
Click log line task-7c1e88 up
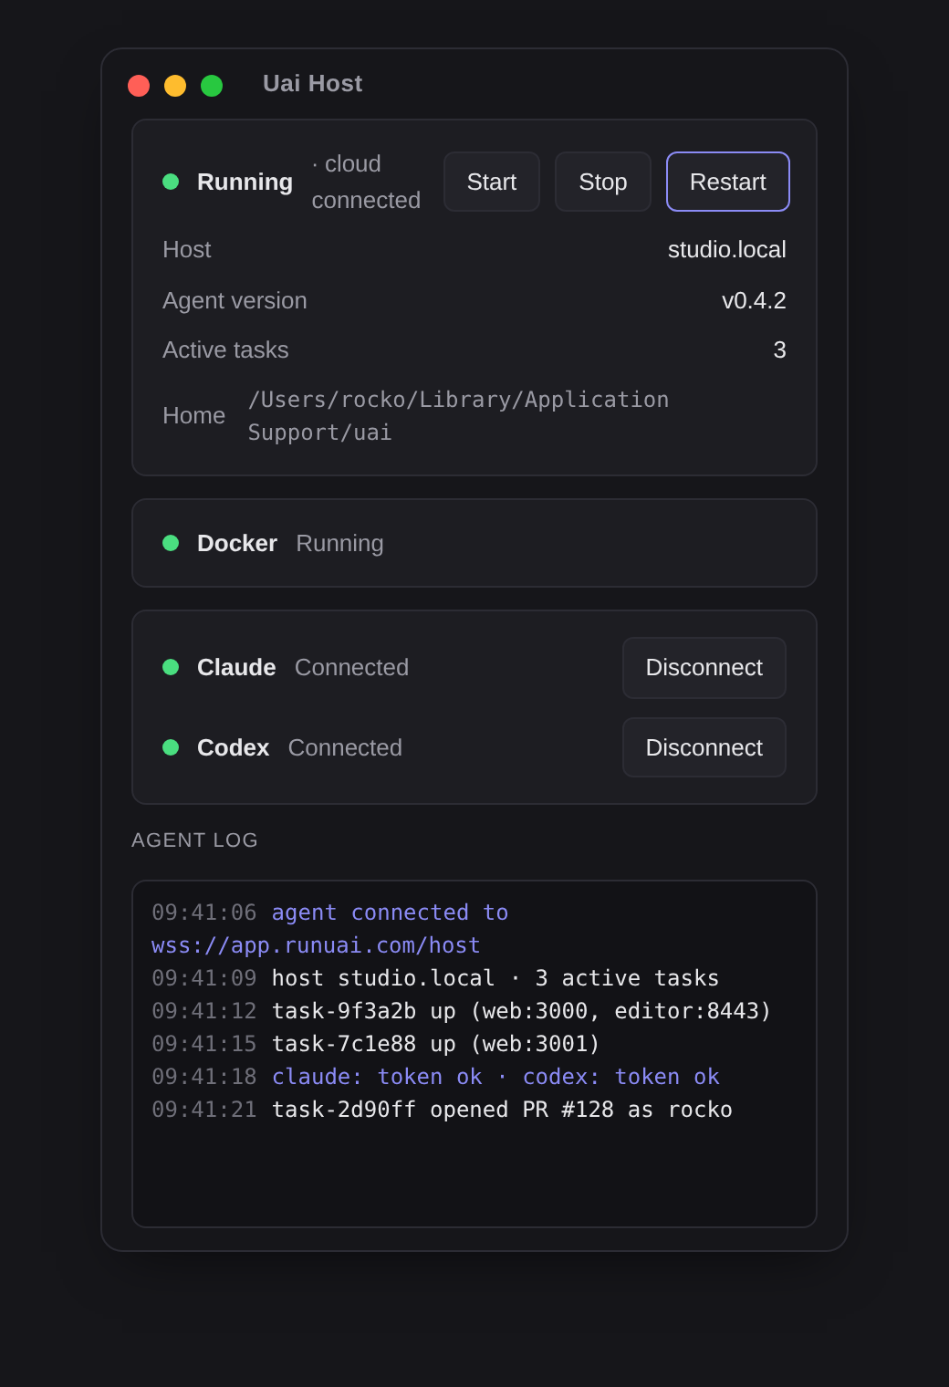pos(376,1044)
